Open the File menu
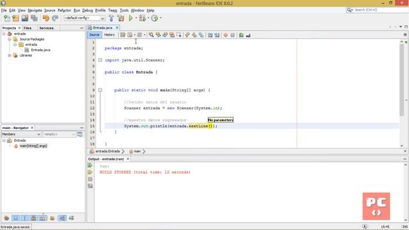409x230 pixels. pyautogui.click(x=4, y=10)
